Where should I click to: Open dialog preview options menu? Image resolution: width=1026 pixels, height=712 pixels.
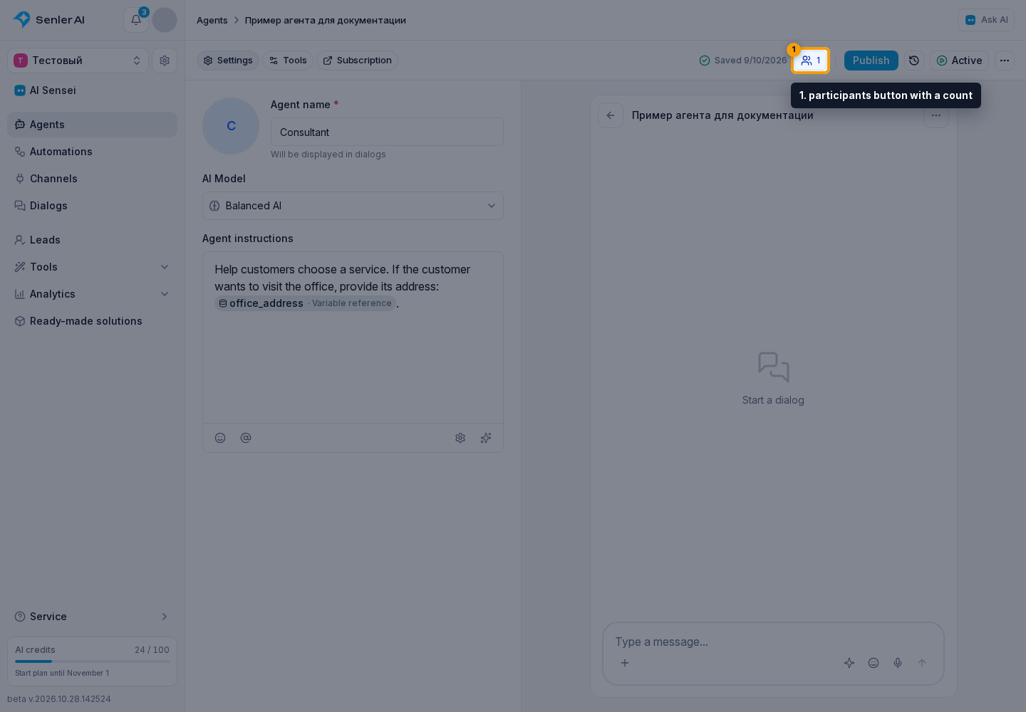[936, 116]
